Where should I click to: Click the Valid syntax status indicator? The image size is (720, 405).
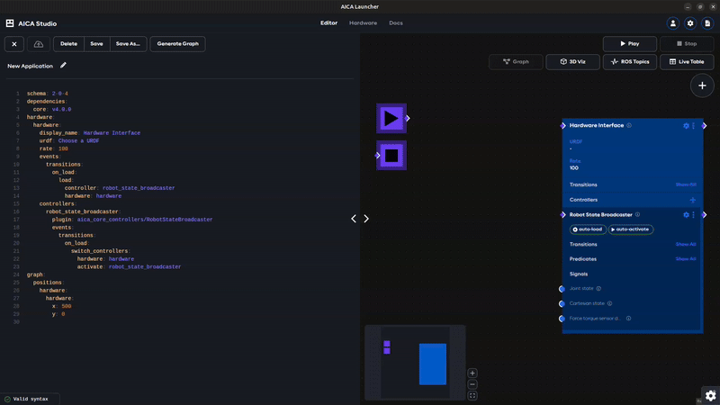tap(31, 399)
